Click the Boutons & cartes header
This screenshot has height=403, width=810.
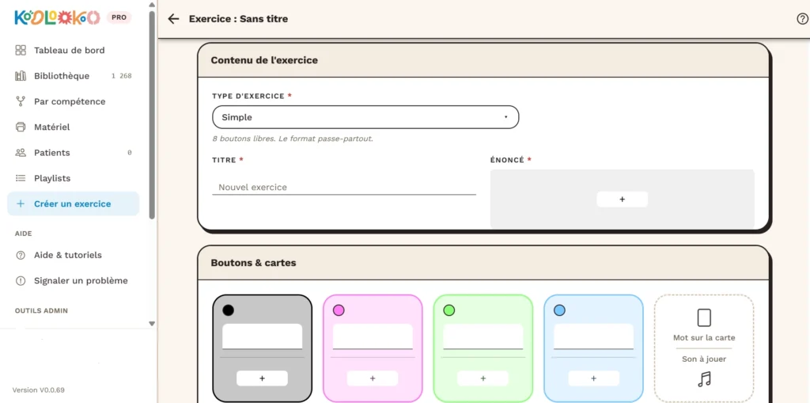(254, 263)
